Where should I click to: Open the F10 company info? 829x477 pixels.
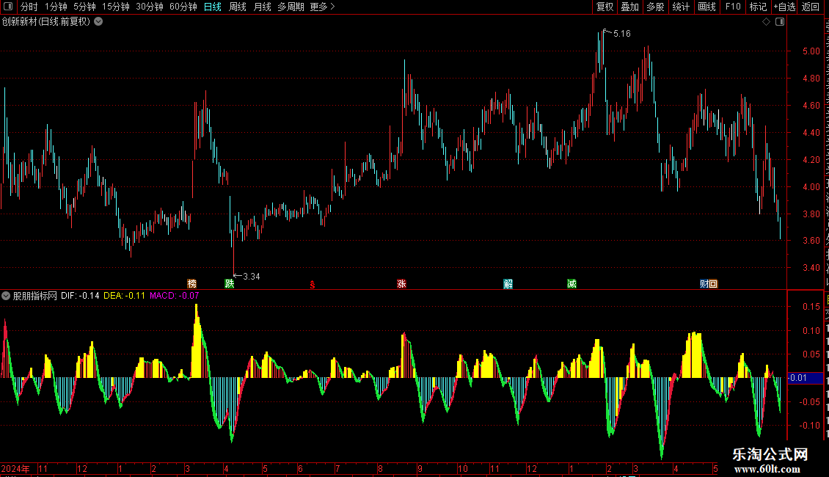[733, 7]
